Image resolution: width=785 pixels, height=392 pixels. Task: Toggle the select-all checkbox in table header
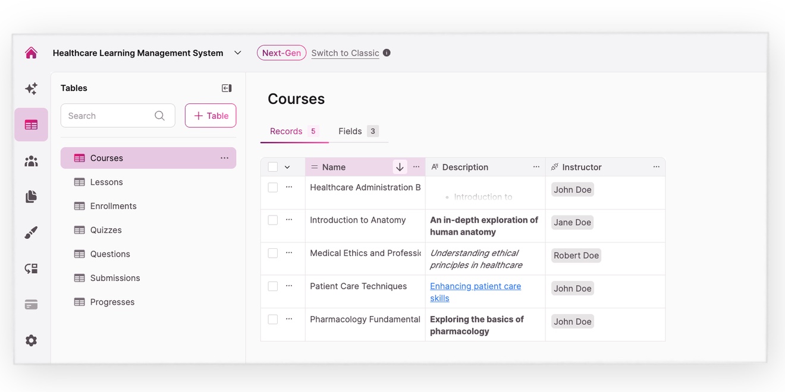(x=273, y=167)
